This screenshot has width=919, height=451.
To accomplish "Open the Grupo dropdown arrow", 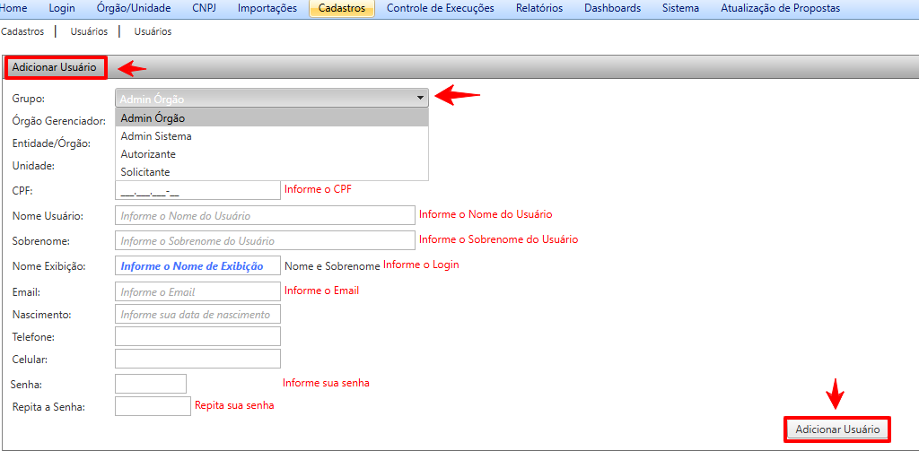I will (419, 98).
